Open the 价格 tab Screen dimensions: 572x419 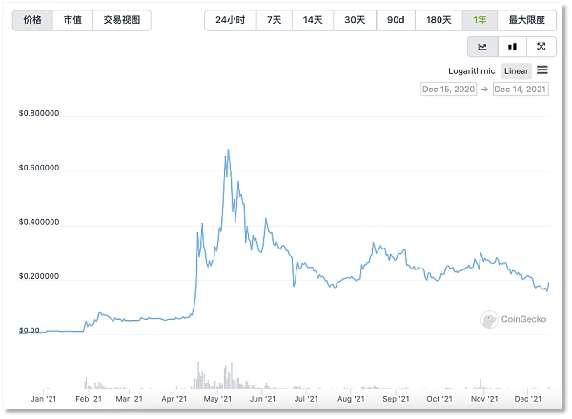tap(32, 20)
